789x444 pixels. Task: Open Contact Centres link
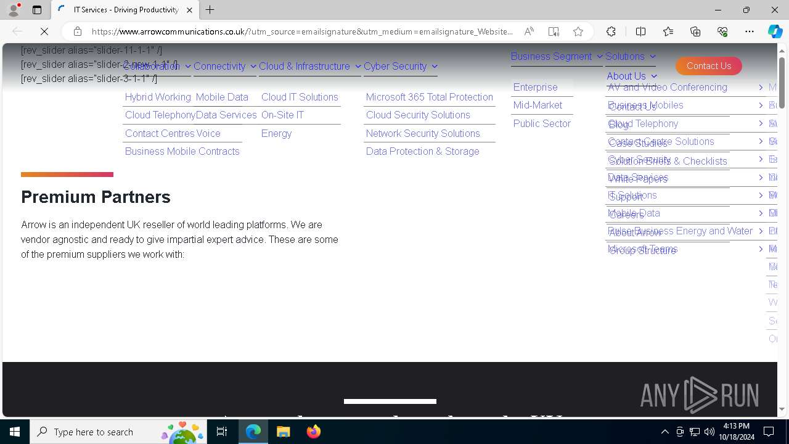click(x=160, y=134)
